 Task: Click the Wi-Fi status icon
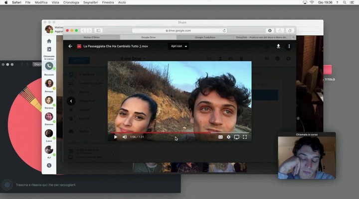(312, 2)
